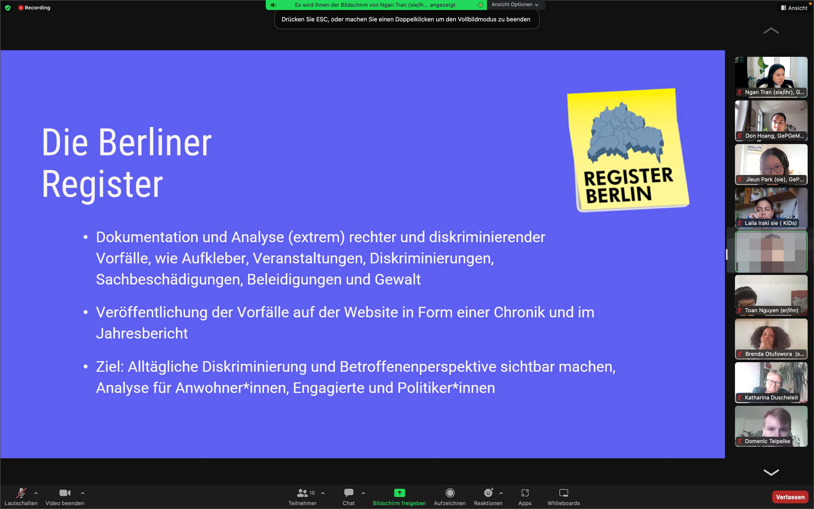
Task: Click Toan Nguyen's muted mic icon
Action: (x=740, y=310)
